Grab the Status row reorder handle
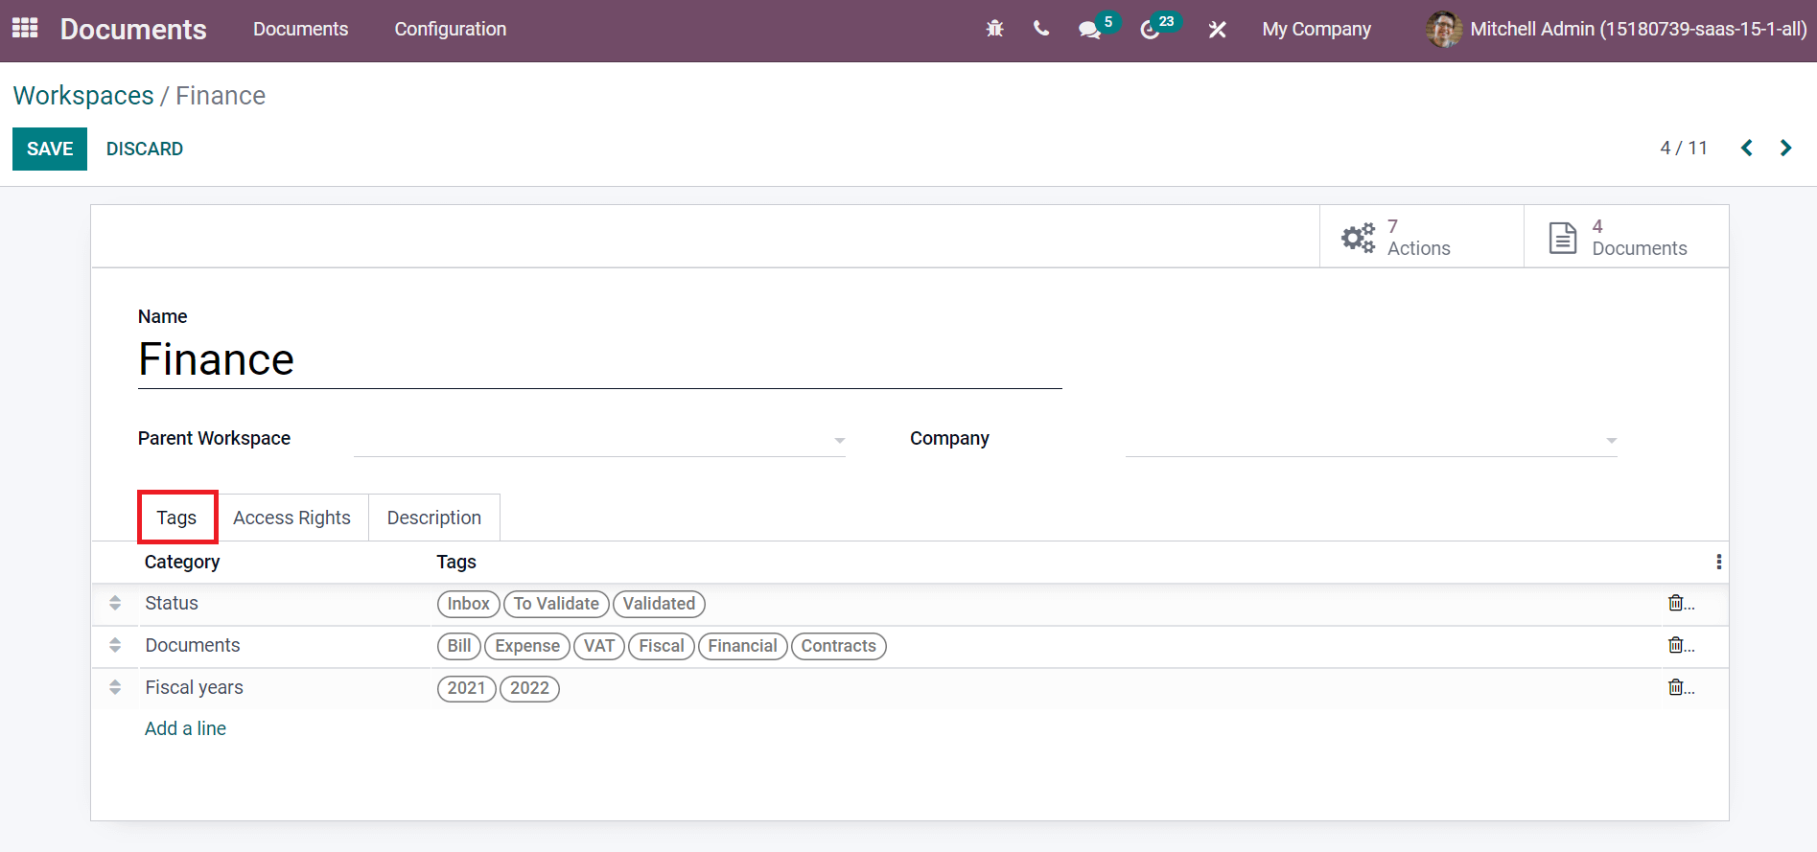 click(115, 603)
